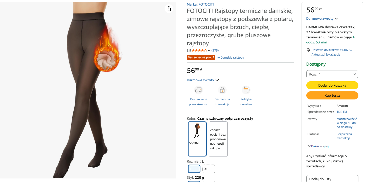
Task: Open the Ilość quantity dropdown
Action: point(332,74)
